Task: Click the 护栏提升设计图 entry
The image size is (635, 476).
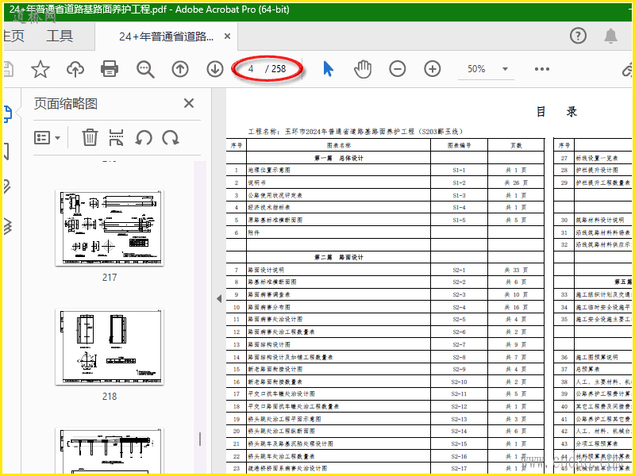Action: pyautogui.click(x=597, y=170)
